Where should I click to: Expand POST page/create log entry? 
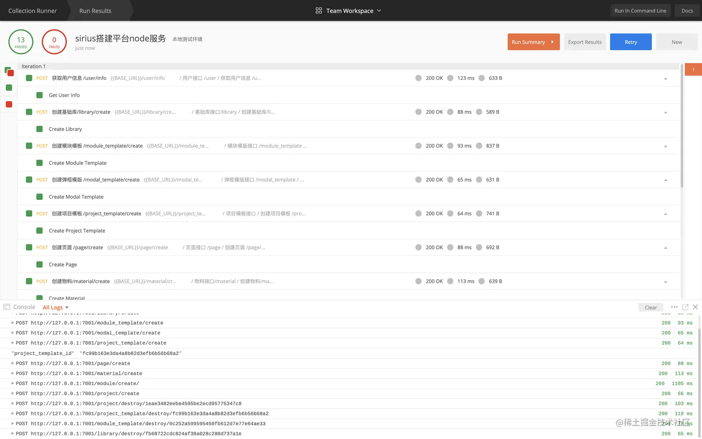tap(13, 363)
